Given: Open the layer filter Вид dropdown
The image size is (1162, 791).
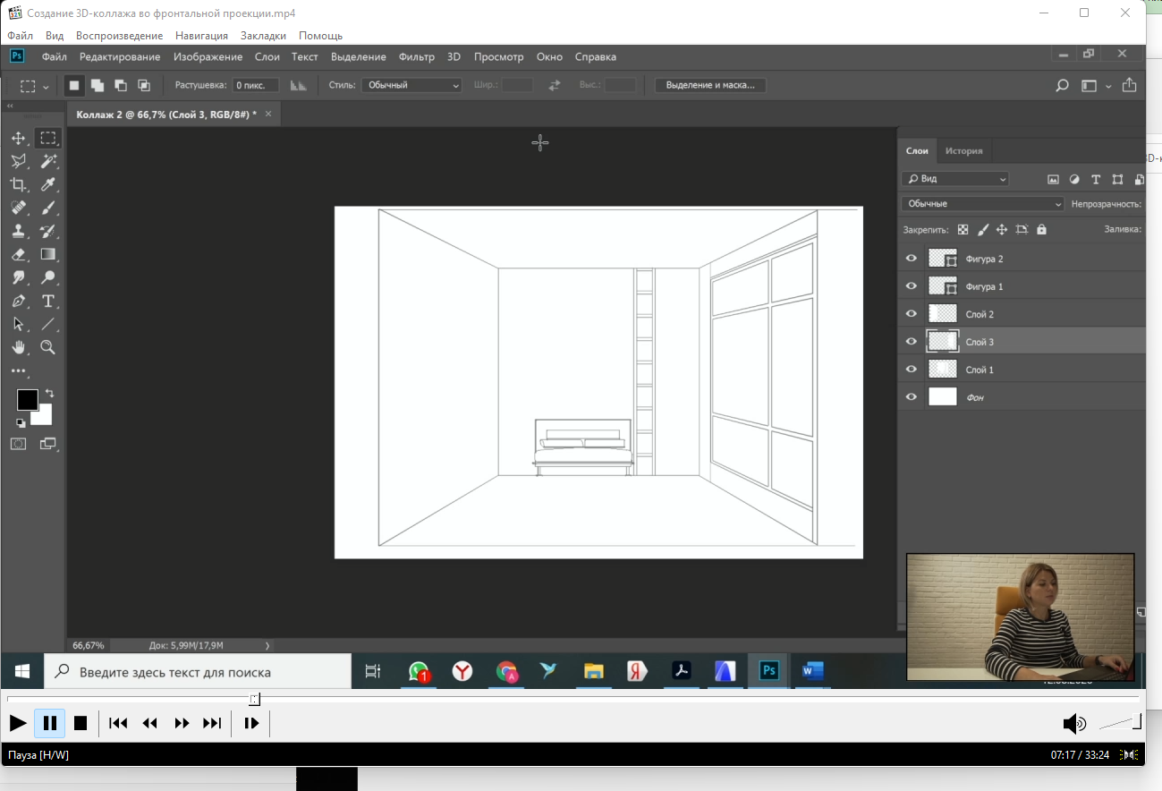Looking at the screenshot, I should 954,179.
